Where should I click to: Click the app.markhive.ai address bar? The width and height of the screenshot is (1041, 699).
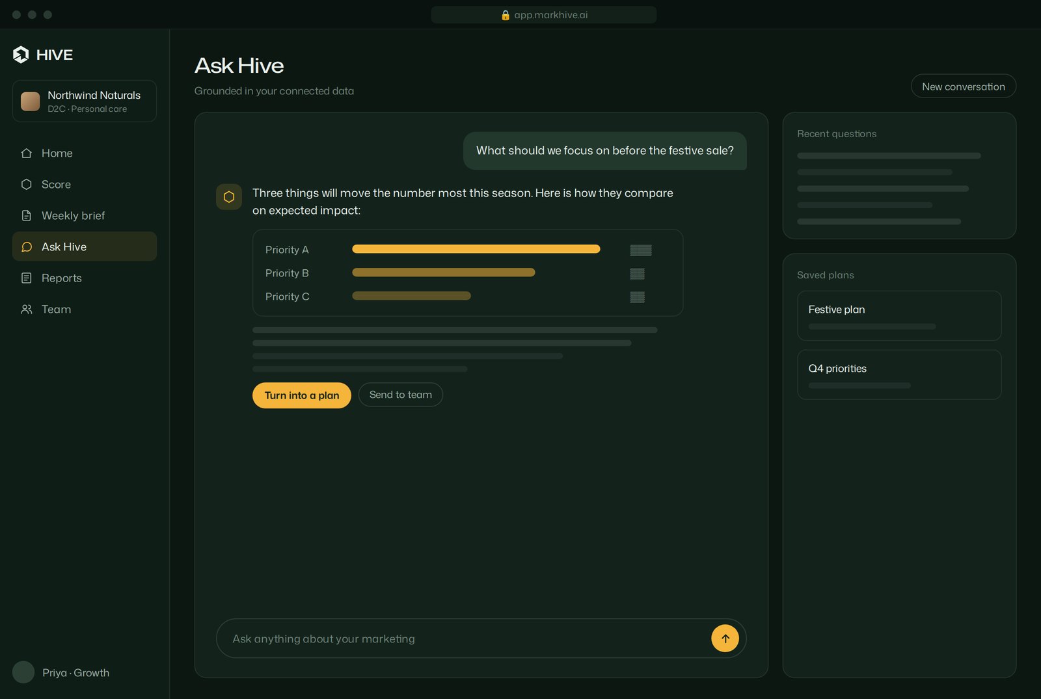(544, 15)
